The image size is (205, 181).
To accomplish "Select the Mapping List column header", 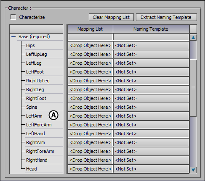I will (90, 29).
